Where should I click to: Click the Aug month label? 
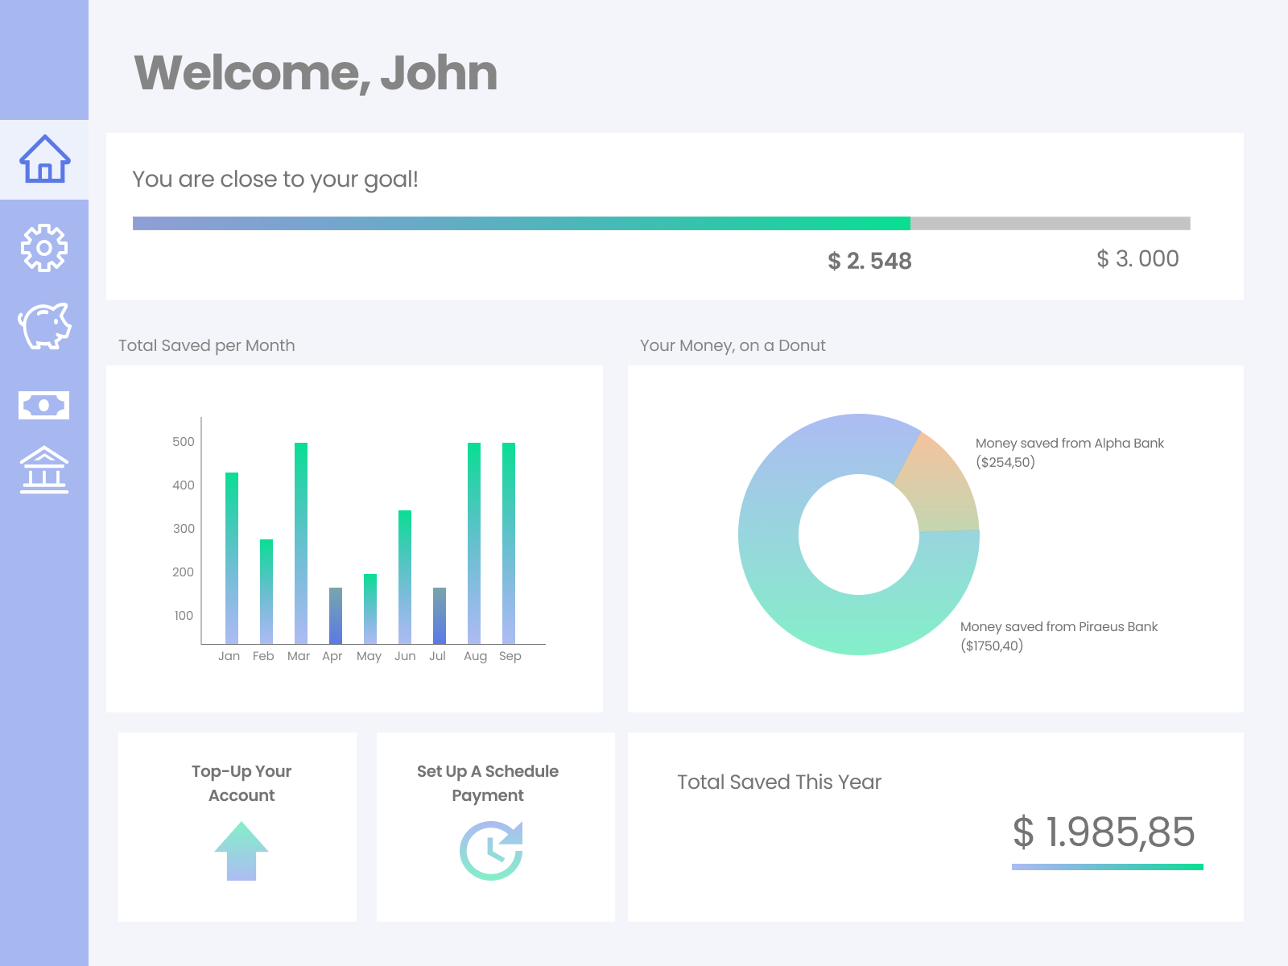coord(475,657)
